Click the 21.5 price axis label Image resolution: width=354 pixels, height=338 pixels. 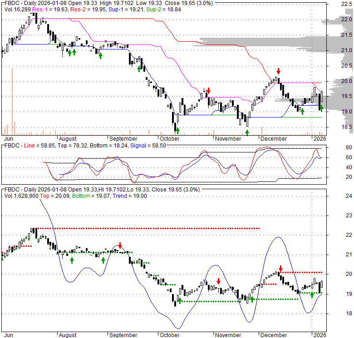coord(347,35)
